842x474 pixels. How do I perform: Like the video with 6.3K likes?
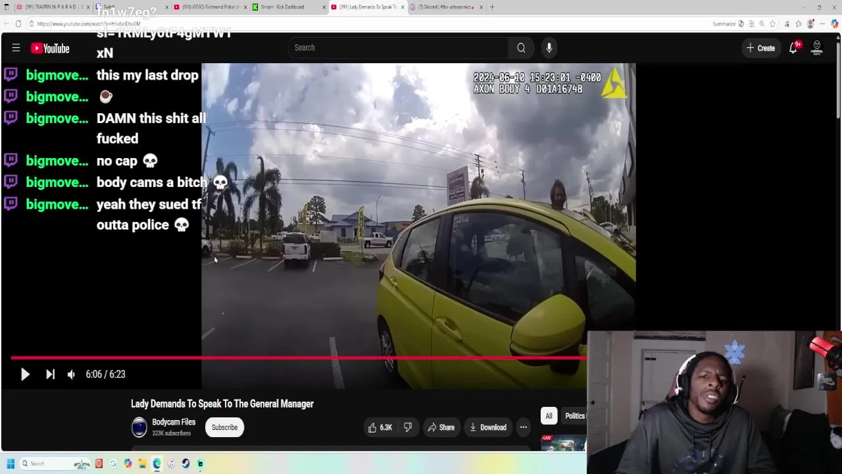(380, 427)
